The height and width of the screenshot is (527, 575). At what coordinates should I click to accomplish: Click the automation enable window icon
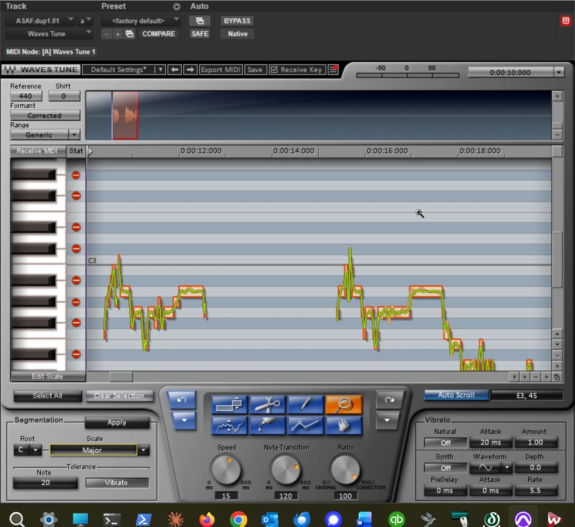coord(200,21)
